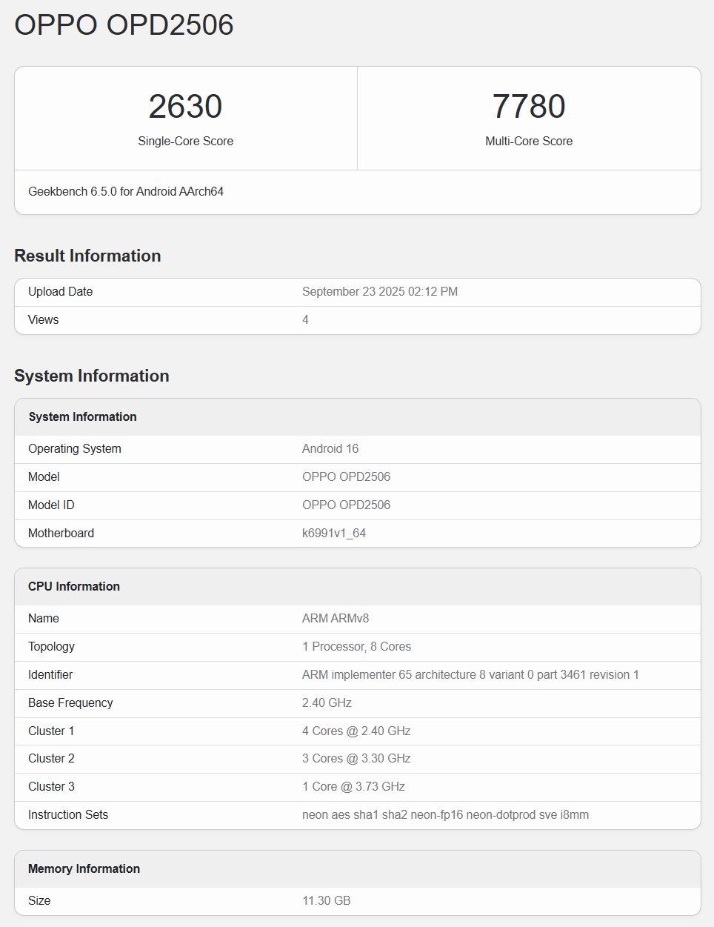Click the Instruction Sets value text
Screen dimensions: 714x927
click(x=445, y=814)
